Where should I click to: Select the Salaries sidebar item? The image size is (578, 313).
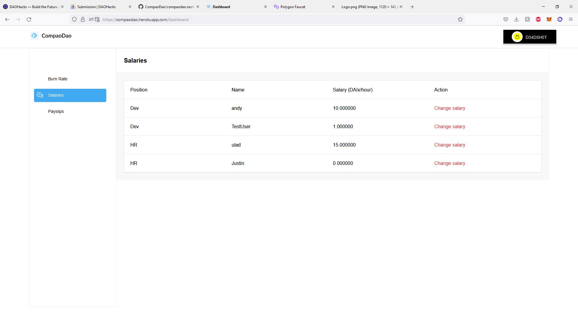tap(70, 95)
